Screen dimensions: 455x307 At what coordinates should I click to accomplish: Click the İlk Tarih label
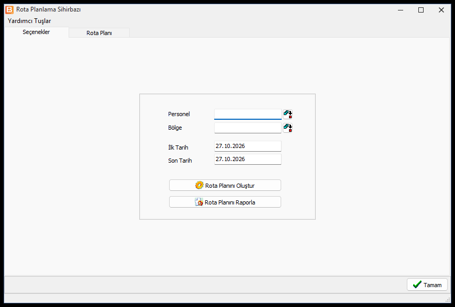[x=178, y=147]
